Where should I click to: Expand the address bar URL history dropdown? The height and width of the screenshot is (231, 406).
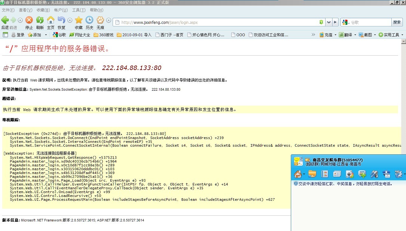[x=329, y=22]
